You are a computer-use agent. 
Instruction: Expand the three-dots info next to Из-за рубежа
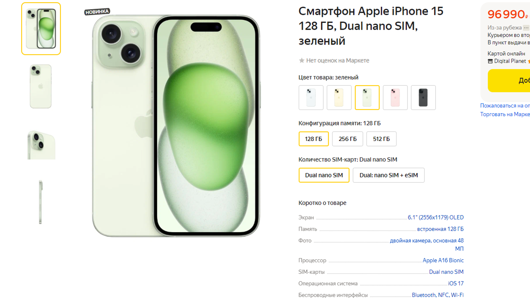pyautogui.click(x=526, y=27)
